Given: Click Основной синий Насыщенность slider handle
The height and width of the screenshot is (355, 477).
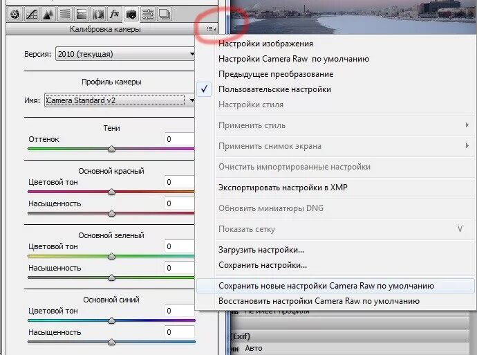Looking at the screenshot, I should [111, 342].
